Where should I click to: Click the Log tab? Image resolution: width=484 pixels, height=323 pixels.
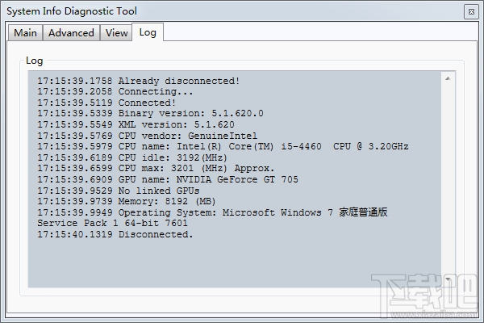click(x=148, y=32)
